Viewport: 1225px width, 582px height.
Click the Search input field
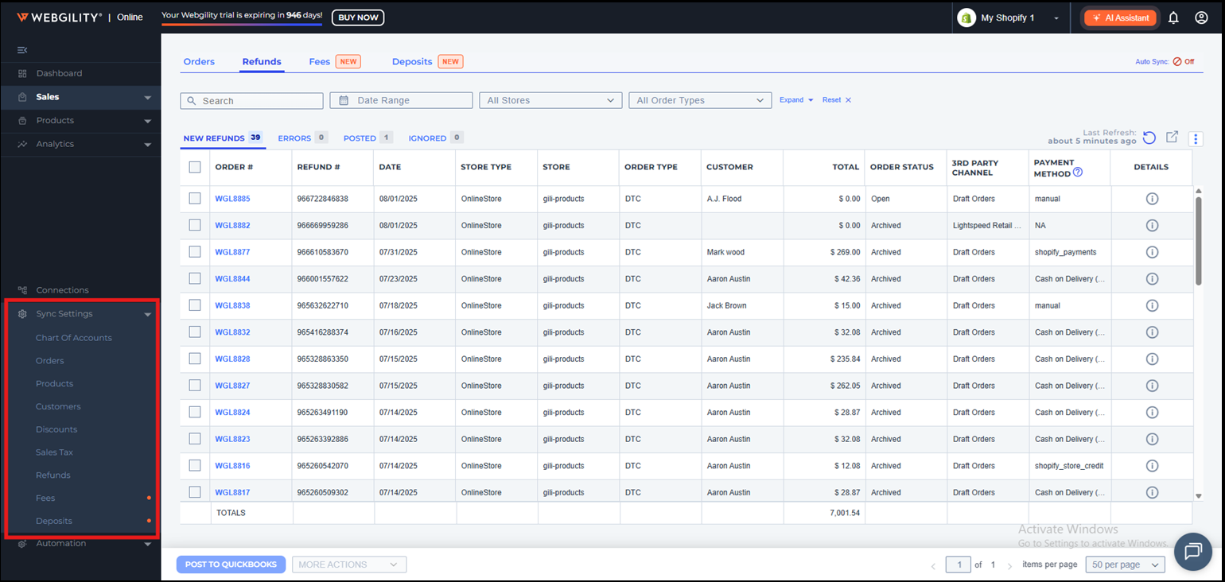pyautogui.click(x=252, y=101)
